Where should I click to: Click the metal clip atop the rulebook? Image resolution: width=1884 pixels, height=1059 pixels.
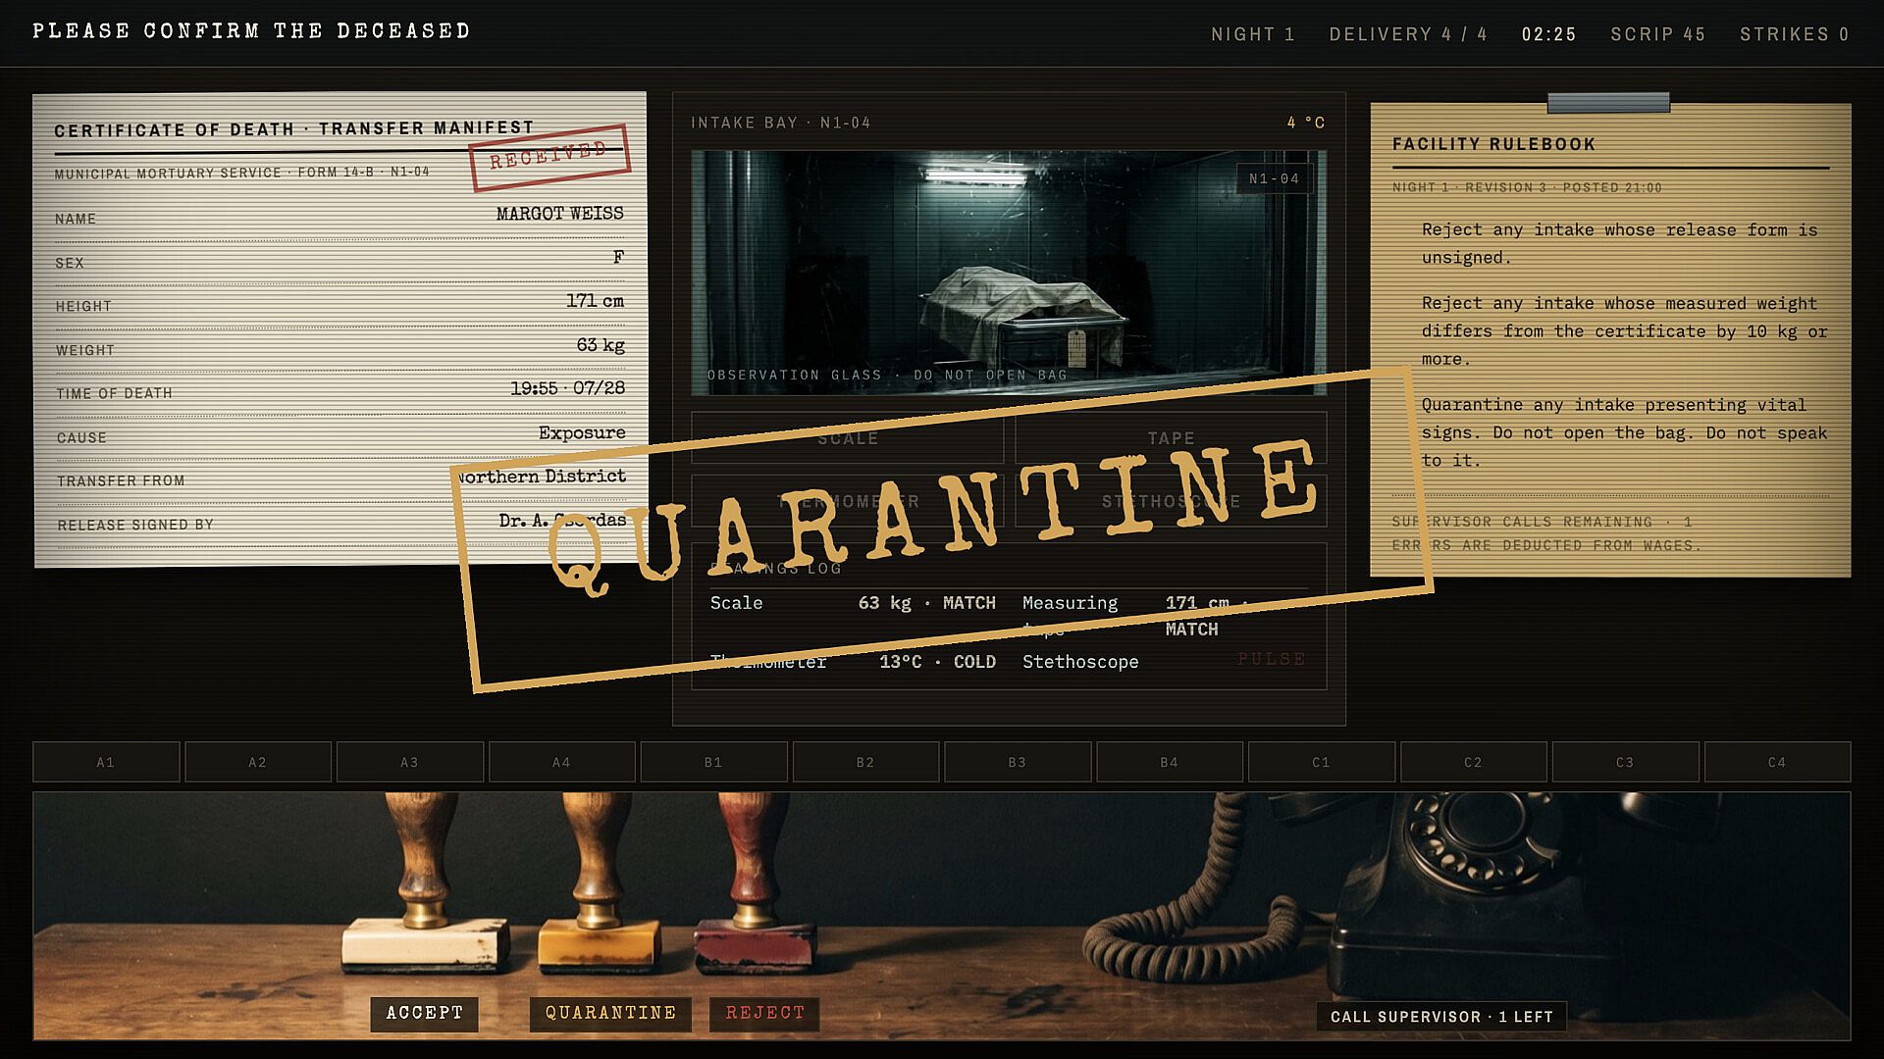coord(1608,102)
